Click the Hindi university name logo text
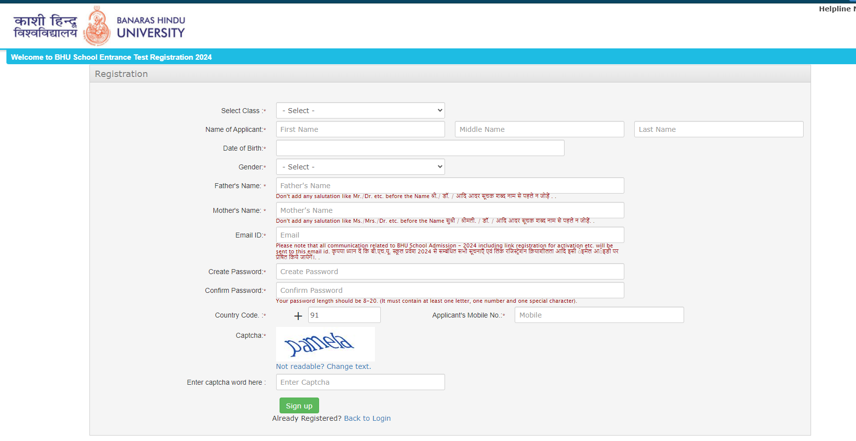 (x=45, y=27)
